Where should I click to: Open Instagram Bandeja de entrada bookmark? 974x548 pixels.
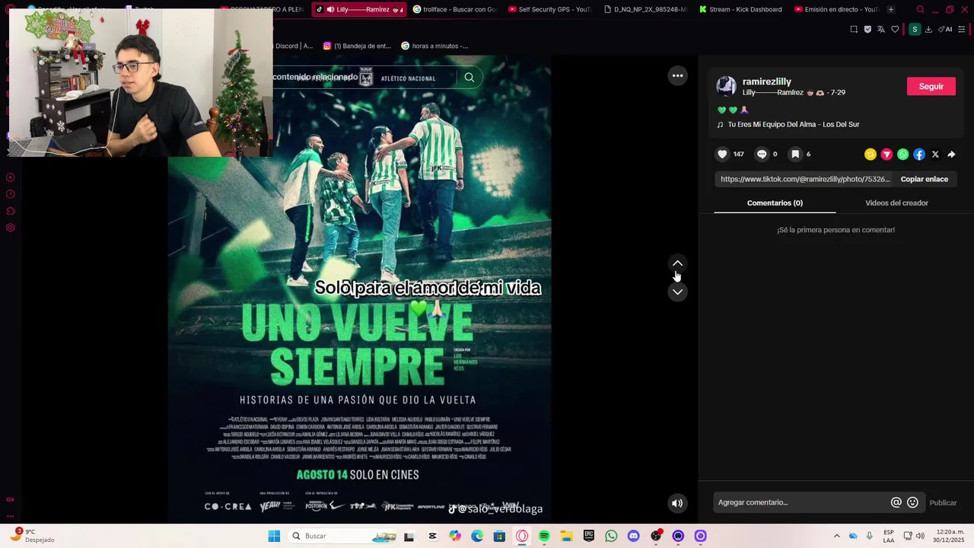click(x=357, y=46)
